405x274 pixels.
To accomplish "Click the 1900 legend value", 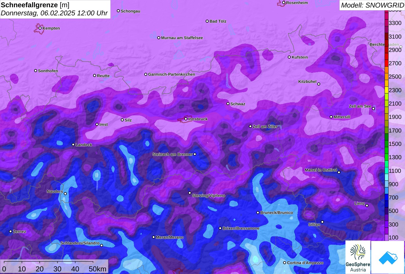I will (395, 117).
